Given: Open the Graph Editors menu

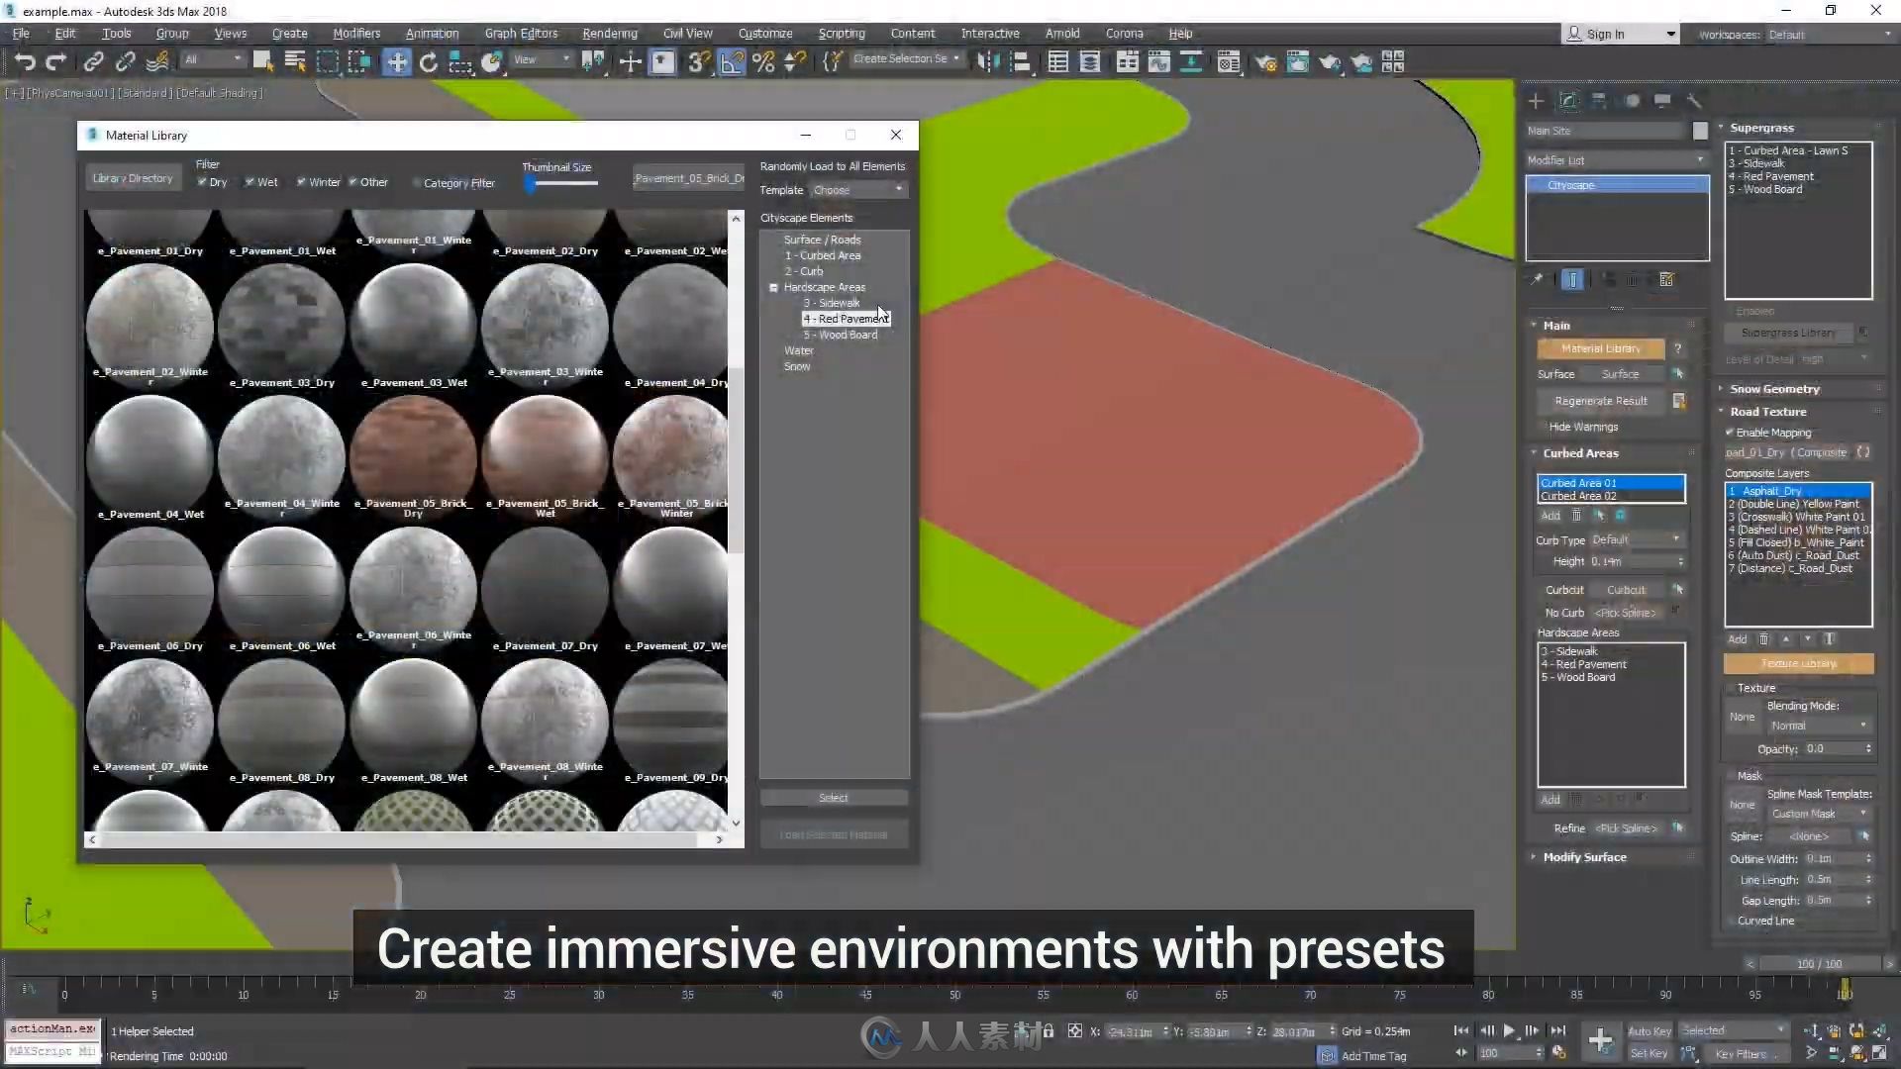Looking at the screenshot, I should 521,34.
